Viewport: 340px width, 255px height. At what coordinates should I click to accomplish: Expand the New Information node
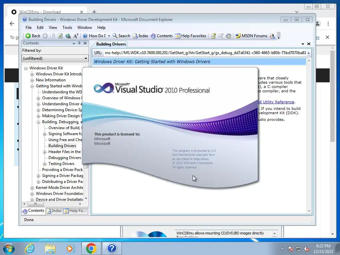pyautogui.click(x=32, y=80)
